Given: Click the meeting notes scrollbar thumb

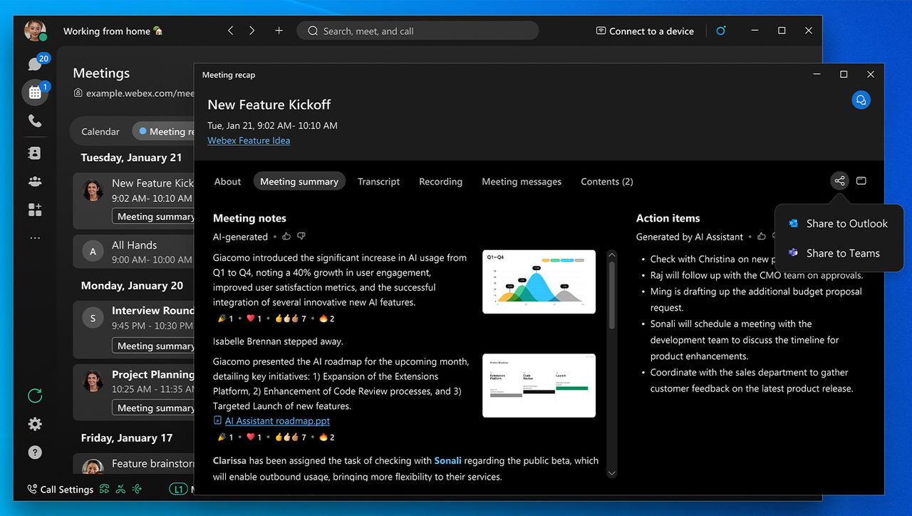Looking at the screenshot, I should 611,295.
